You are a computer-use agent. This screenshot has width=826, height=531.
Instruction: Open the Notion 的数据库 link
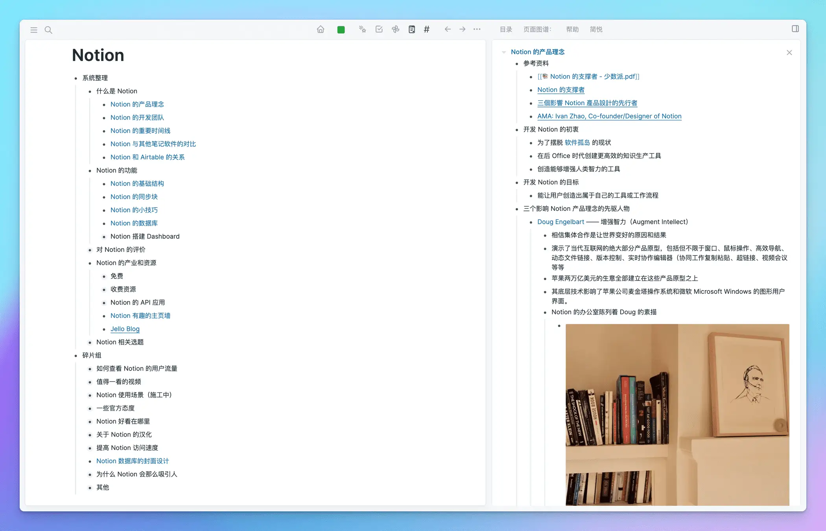click(x=134, y=223)
